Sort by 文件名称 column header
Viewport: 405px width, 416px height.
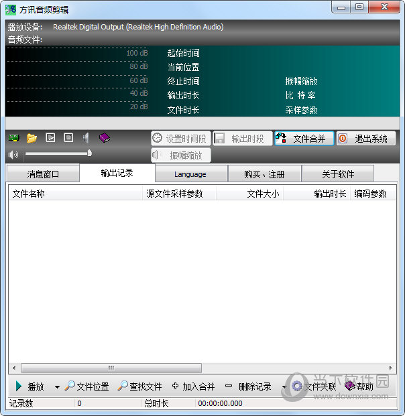(75, 194)
